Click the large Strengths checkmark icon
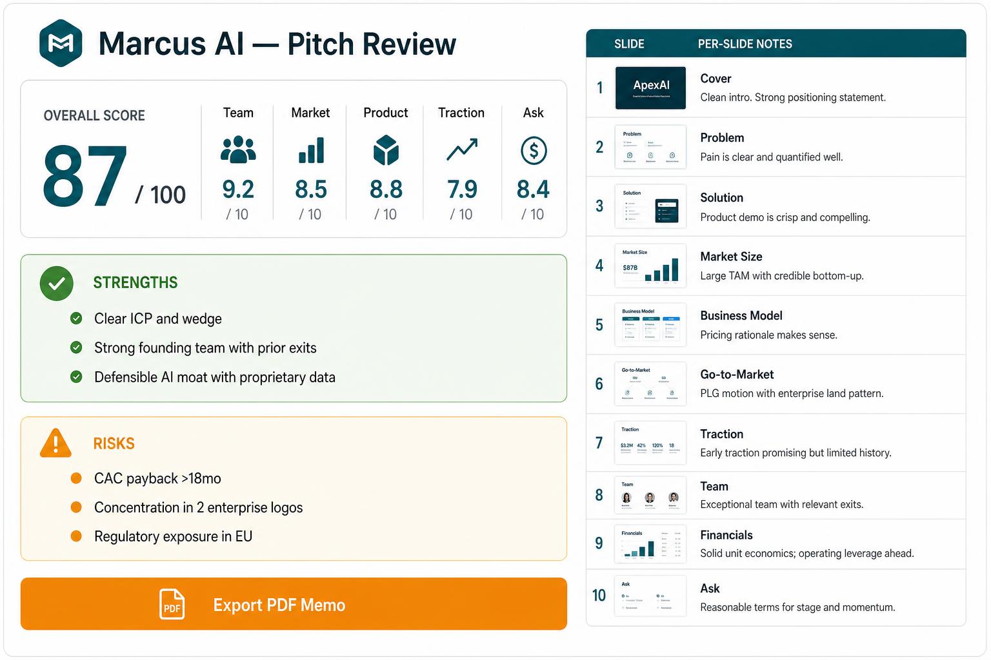The image size is (991, 660). click(57, 284)
